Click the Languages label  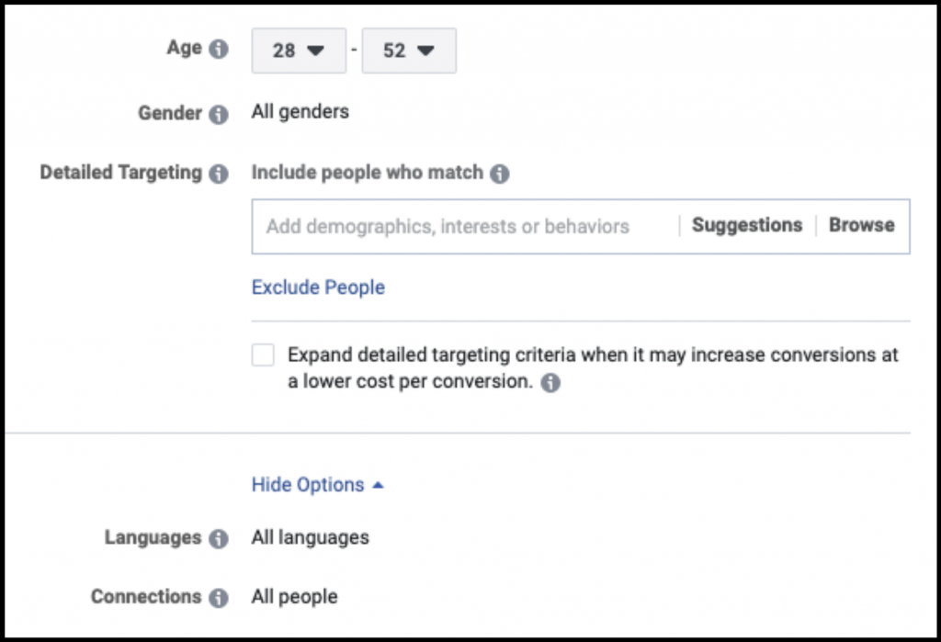coord(153,537)
